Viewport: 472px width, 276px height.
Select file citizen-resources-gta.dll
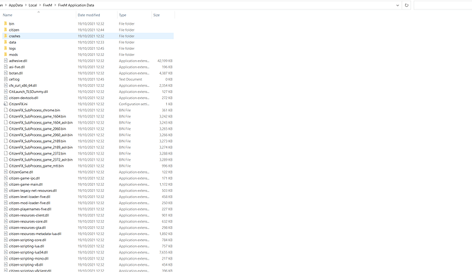27,227
